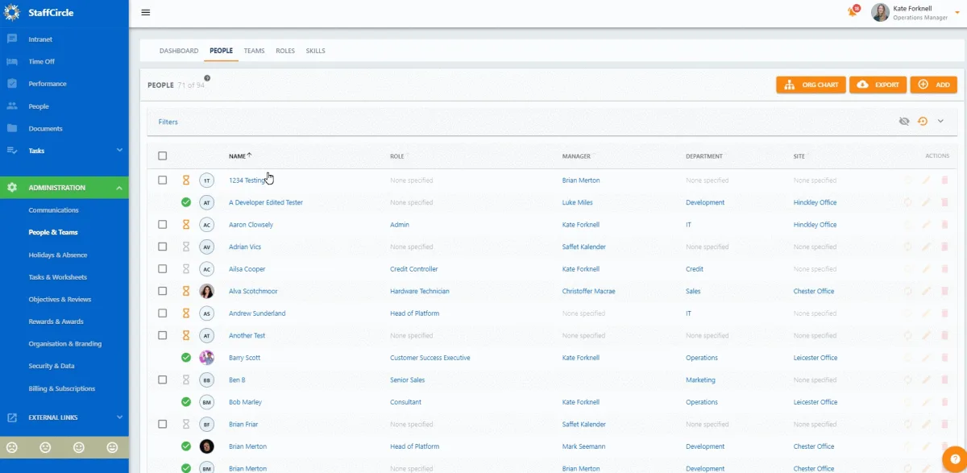Click the Export button
967x473 pixels.
coord(878,85)
